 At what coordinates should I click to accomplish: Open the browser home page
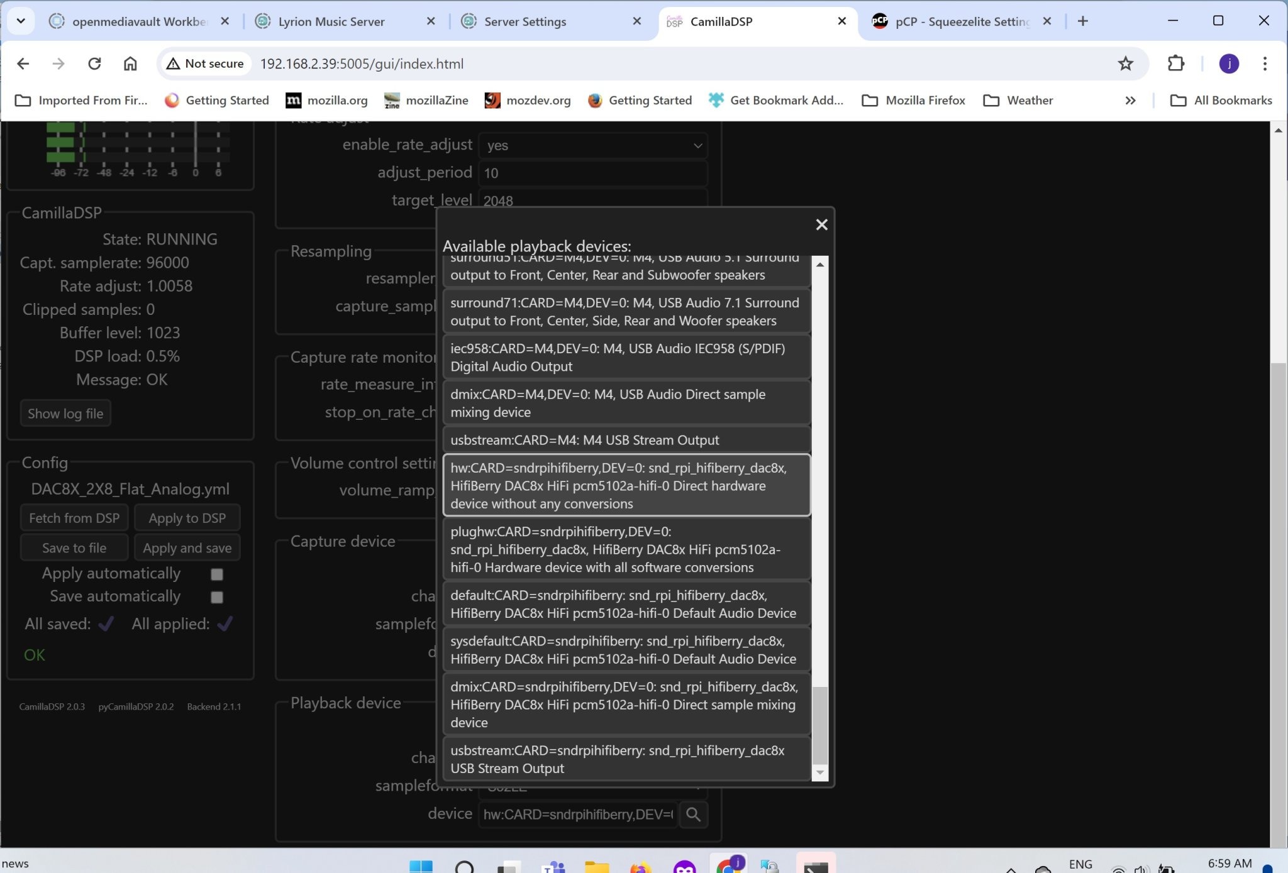click(x=130, y=63)
